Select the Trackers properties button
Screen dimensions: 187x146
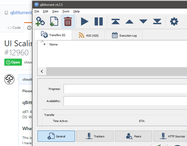(95, 136)
